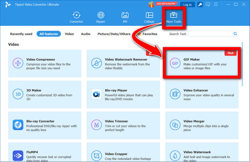Open the Blu-ray Converter icon
The width and height of the screenshot is (250, 162).
[x=18, y=125]
